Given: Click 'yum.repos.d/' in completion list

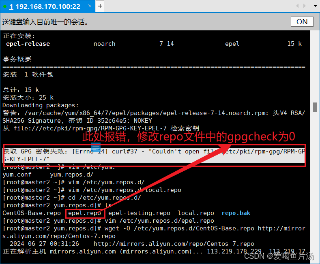Looking at the screenshot, I should point(72,175).
